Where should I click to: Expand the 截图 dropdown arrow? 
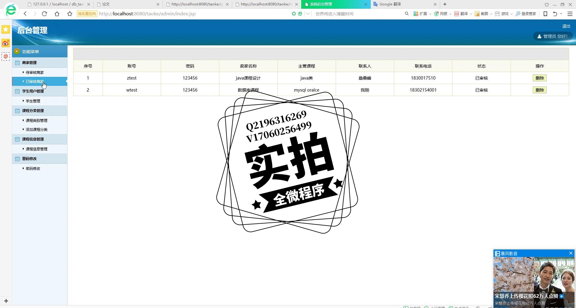491,14
